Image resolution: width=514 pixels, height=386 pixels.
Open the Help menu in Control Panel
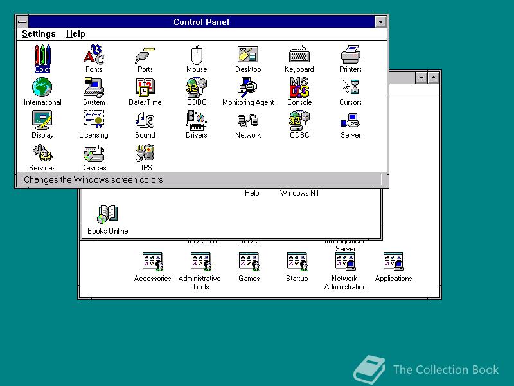coord(75,34)
